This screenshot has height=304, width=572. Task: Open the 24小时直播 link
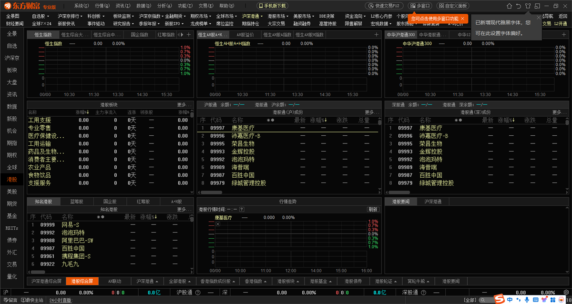coord(60,300)
